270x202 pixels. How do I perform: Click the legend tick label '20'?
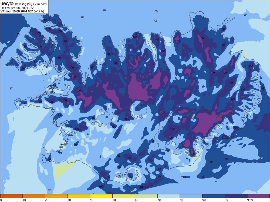click(x=47, y=200)
